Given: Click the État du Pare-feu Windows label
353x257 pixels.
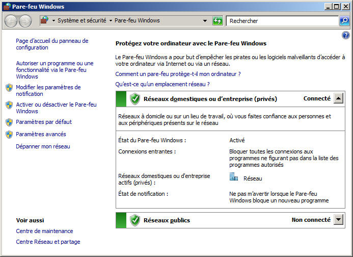Looking at the screenshot, I should click(152, 140).
